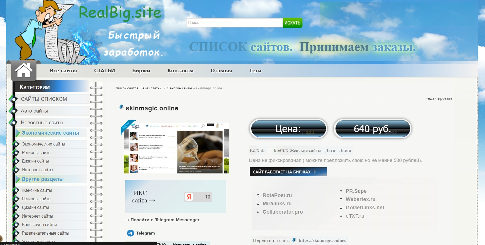Go to the home page via house icon

pos(24,70)
